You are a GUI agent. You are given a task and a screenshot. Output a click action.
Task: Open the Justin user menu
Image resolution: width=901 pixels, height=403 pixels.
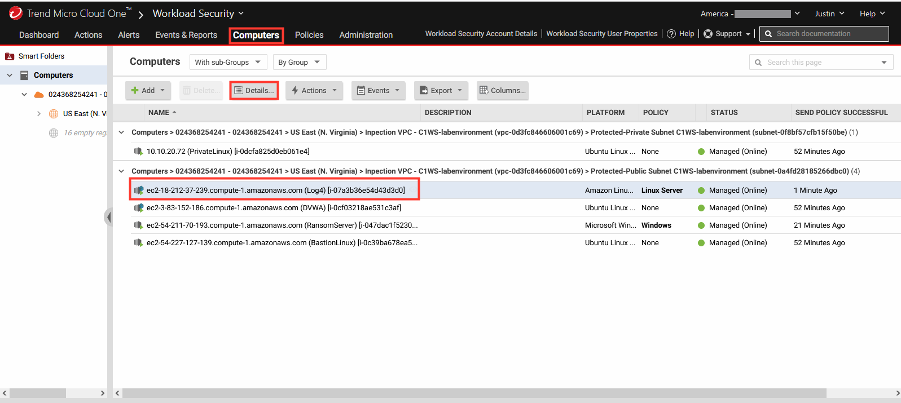(829, 14)
